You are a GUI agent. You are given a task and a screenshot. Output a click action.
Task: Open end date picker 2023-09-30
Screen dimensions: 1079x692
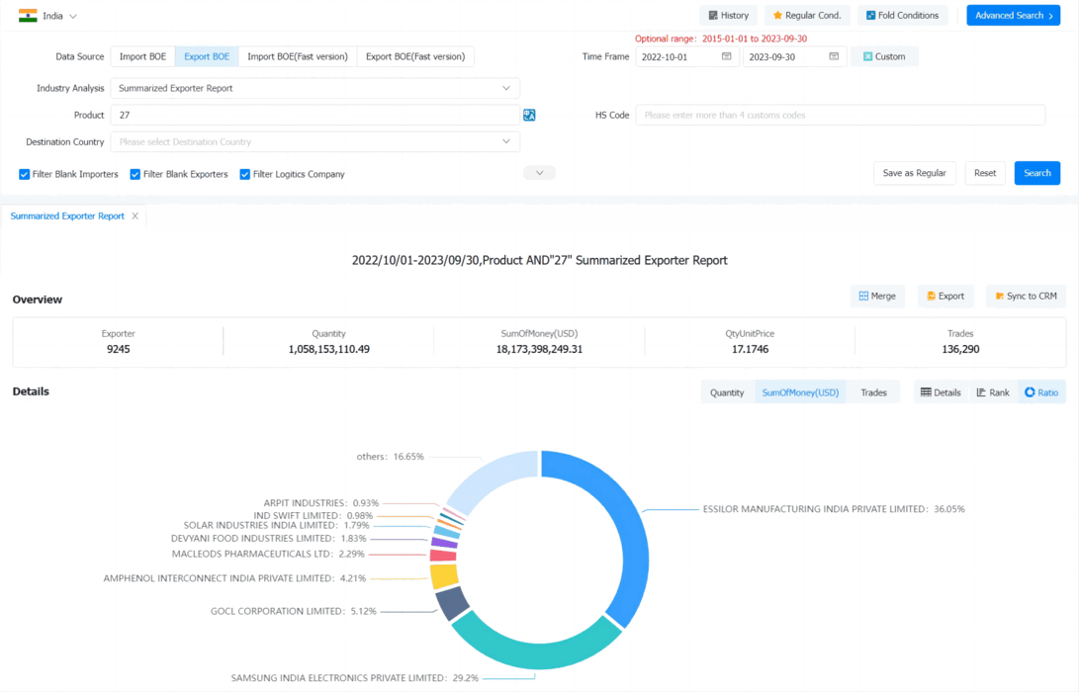pos(794,56)
